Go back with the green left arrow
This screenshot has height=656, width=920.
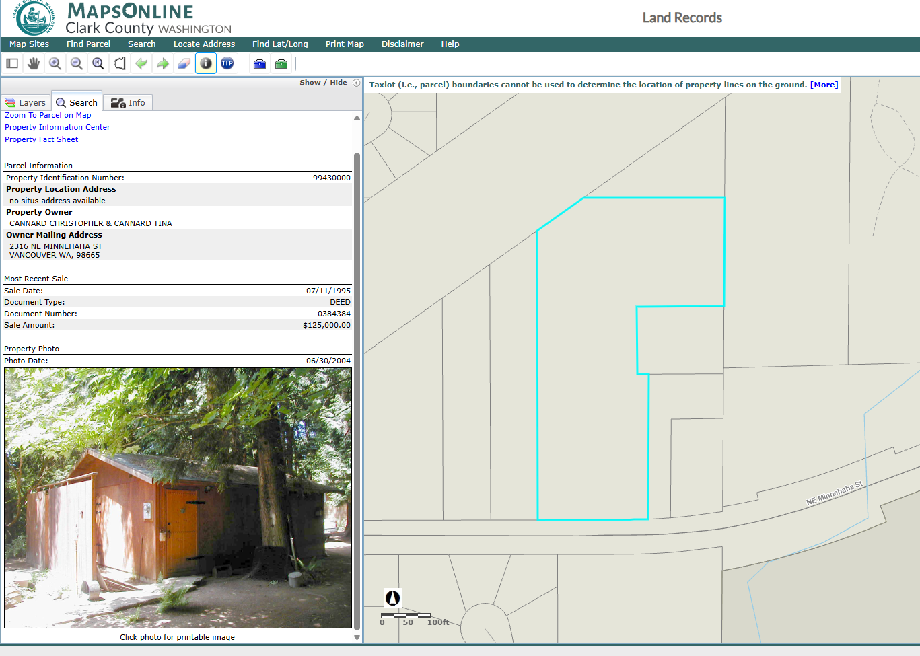pos(141,63)
